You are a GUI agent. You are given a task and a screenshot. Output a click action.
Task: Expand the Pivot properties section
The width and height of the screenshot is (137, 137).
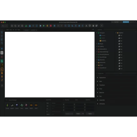pyautogui.click(x=98, y=89)
